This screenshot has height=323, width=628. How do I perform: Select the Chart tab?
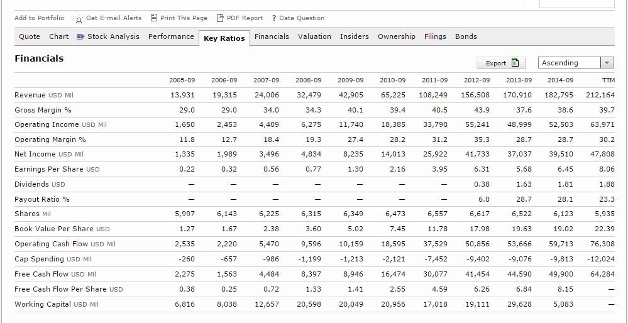[x=59, y=36]
